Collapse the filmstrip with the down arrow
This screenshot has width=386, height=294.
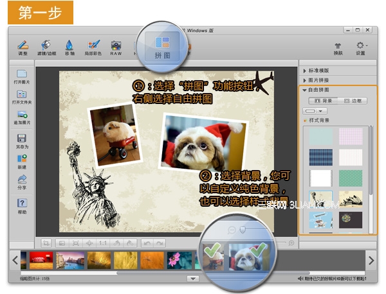pyautogui.click(x=193, y=279)
